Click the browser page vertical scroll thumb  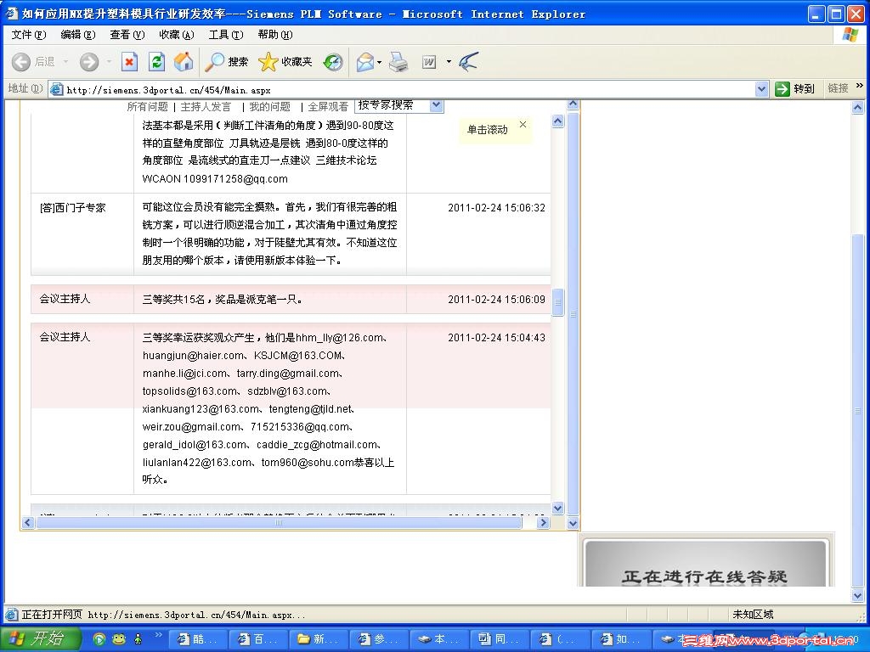pyautogui.click(x=858, y=410)
